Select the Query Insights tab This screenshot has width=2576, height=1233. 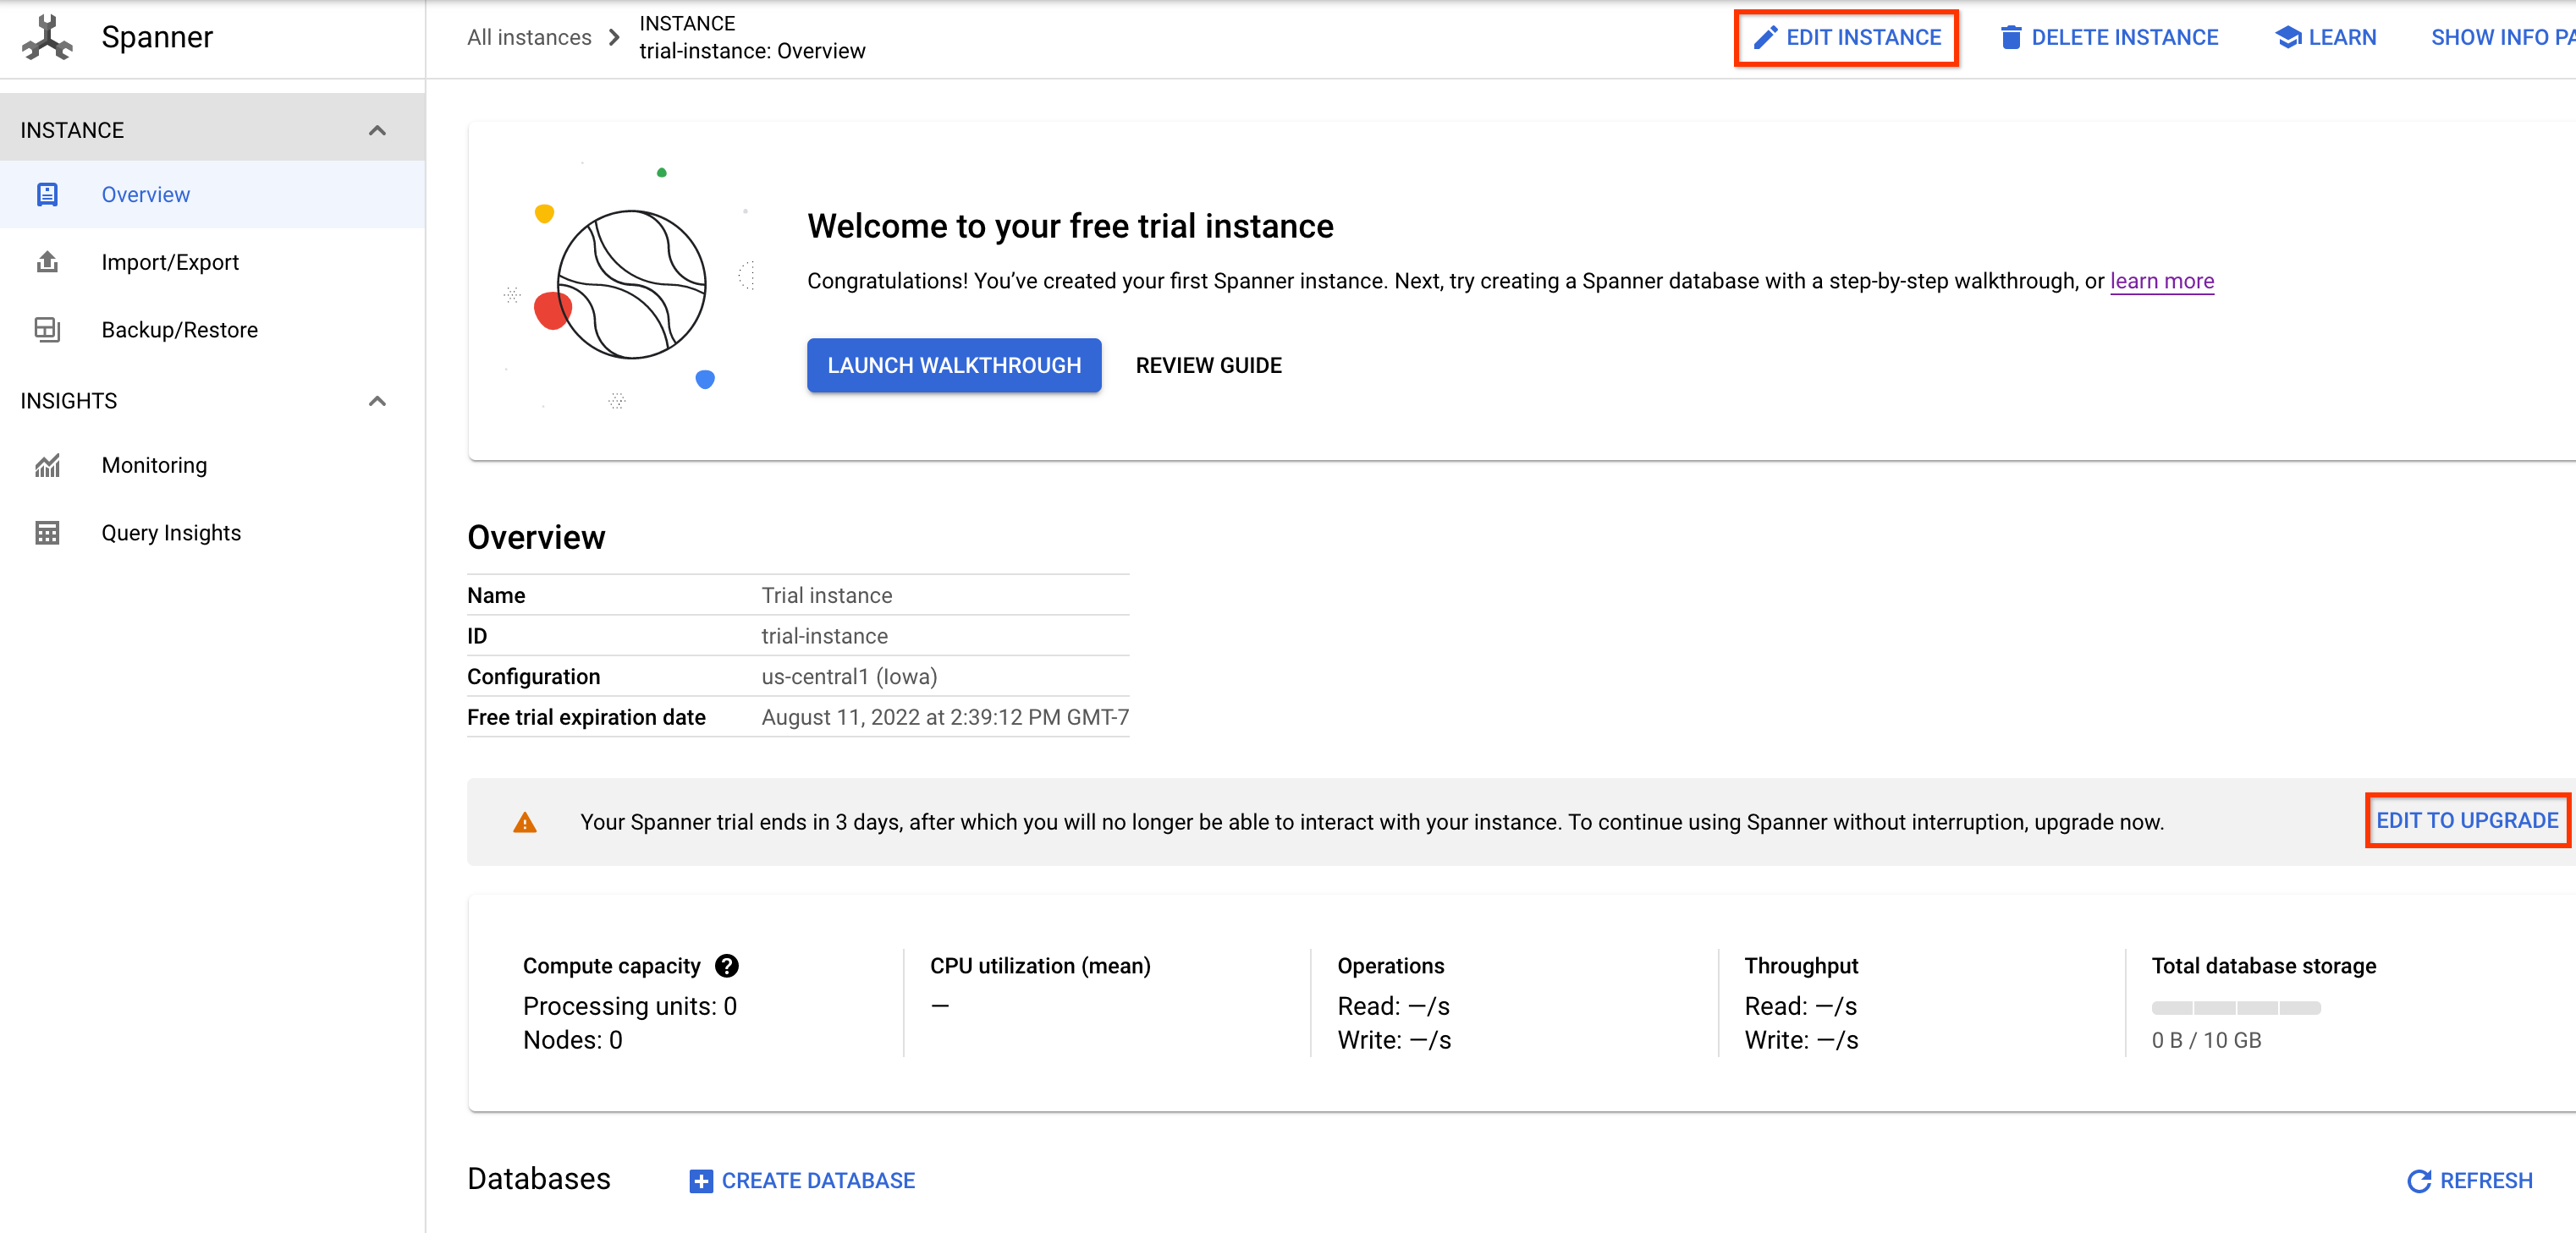[x=169, y=532]
